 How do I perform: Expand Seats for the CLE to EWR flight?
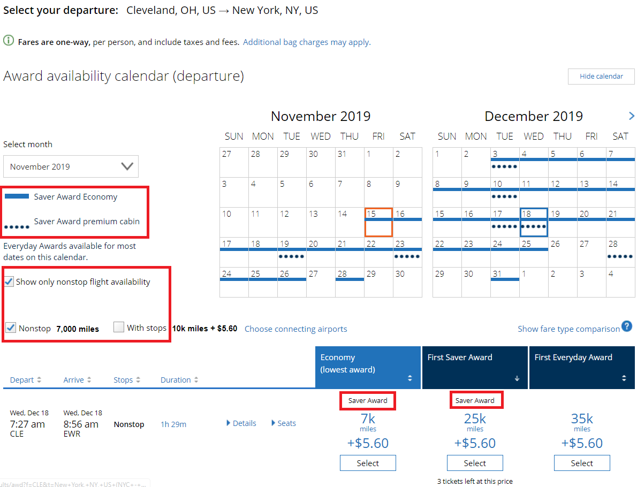pos(283,423)
